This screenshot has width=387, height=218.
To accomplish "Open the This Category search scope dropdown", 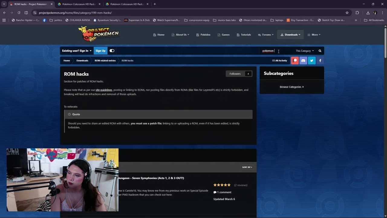I will pyautogui.click(x=305, y=51).
